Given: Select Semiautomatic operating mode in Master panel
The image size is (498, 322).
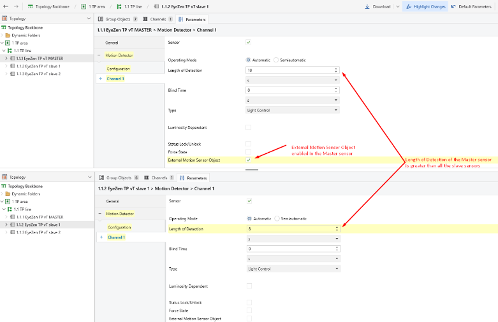Looking at the screenshot, I should pos(275,60).
